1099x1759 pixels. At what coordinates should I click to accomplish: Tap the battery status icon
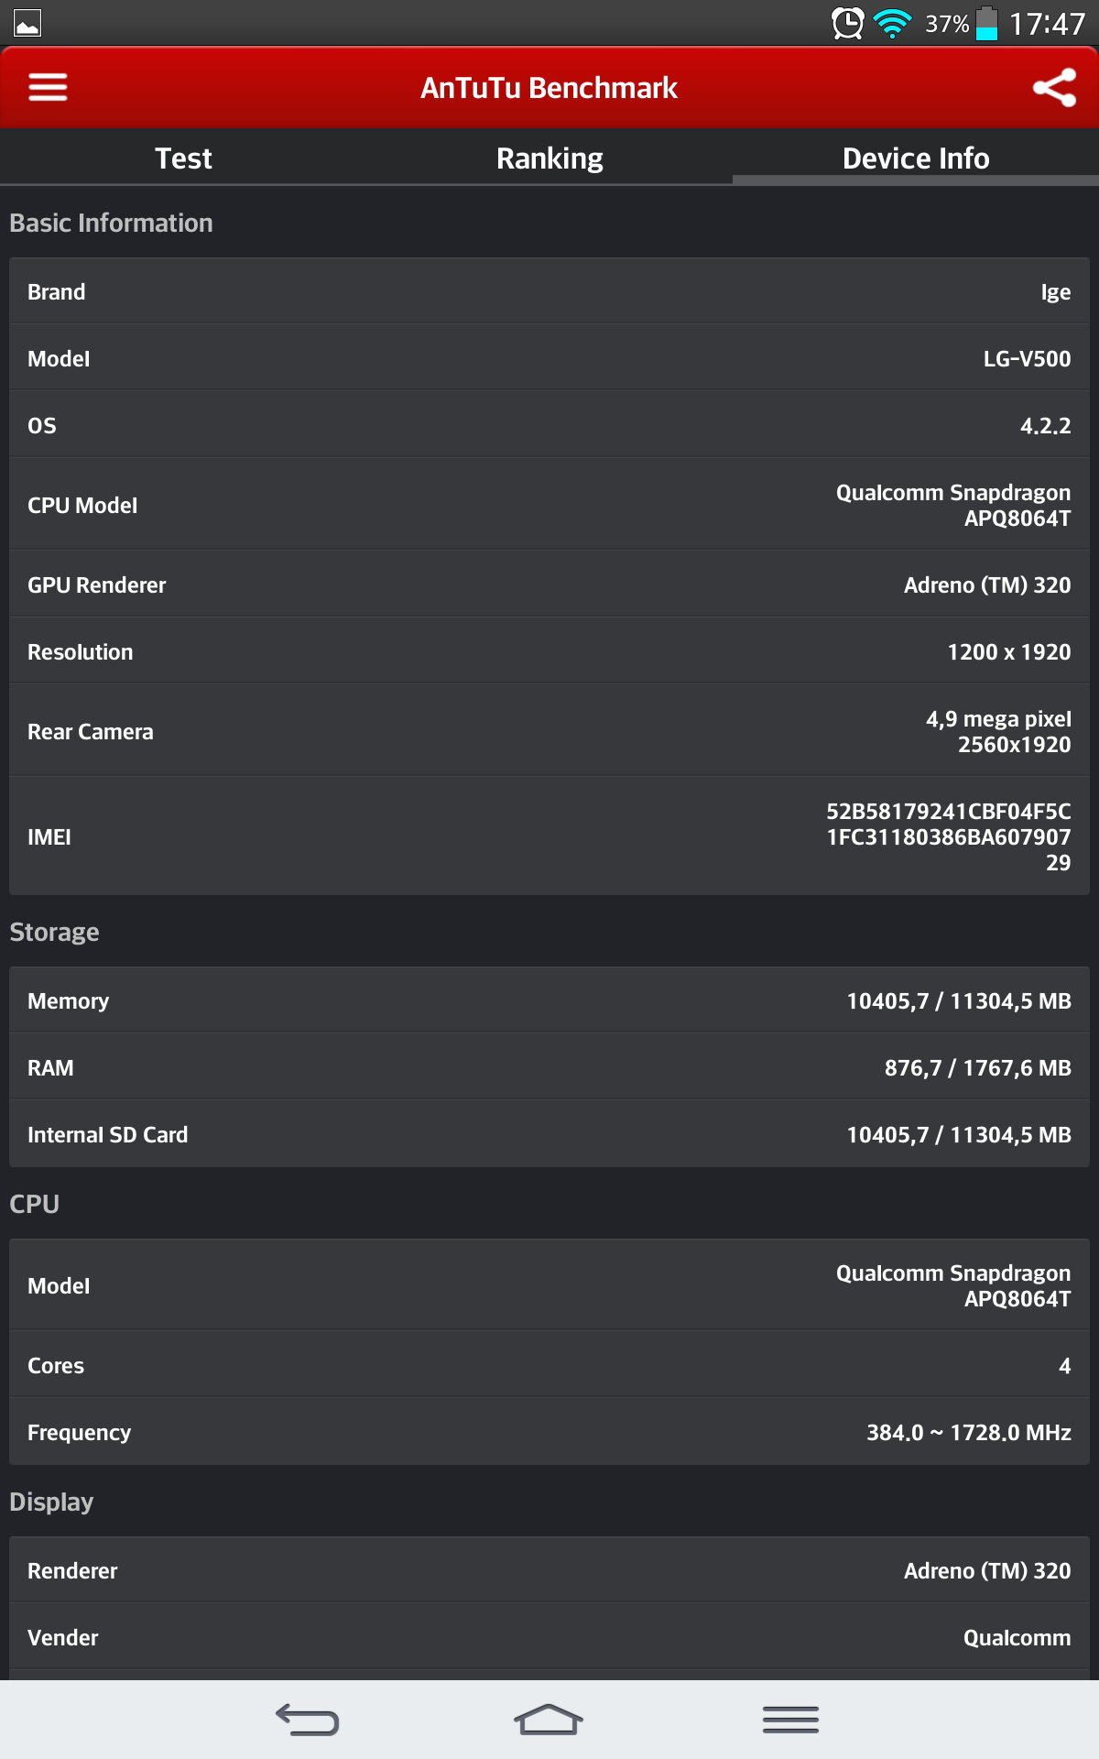(x=986, y=23)
